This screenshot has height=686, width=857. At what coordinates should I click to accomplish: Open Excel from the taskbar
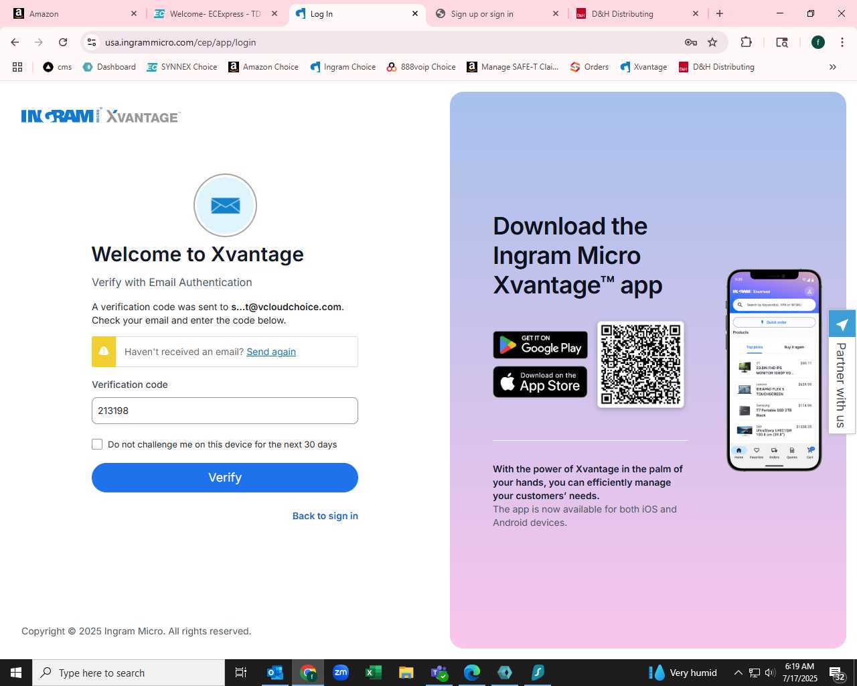point(374,673)
